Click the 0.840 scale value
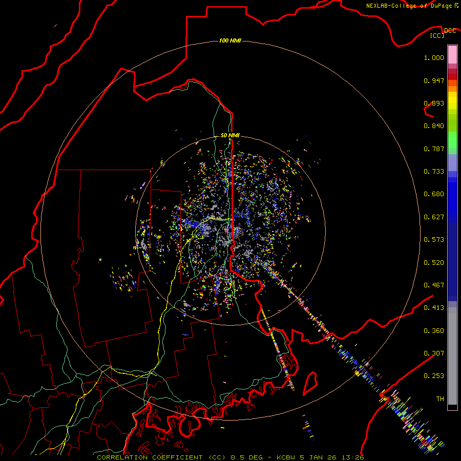461x461 pixels. (x=434, y=126)
